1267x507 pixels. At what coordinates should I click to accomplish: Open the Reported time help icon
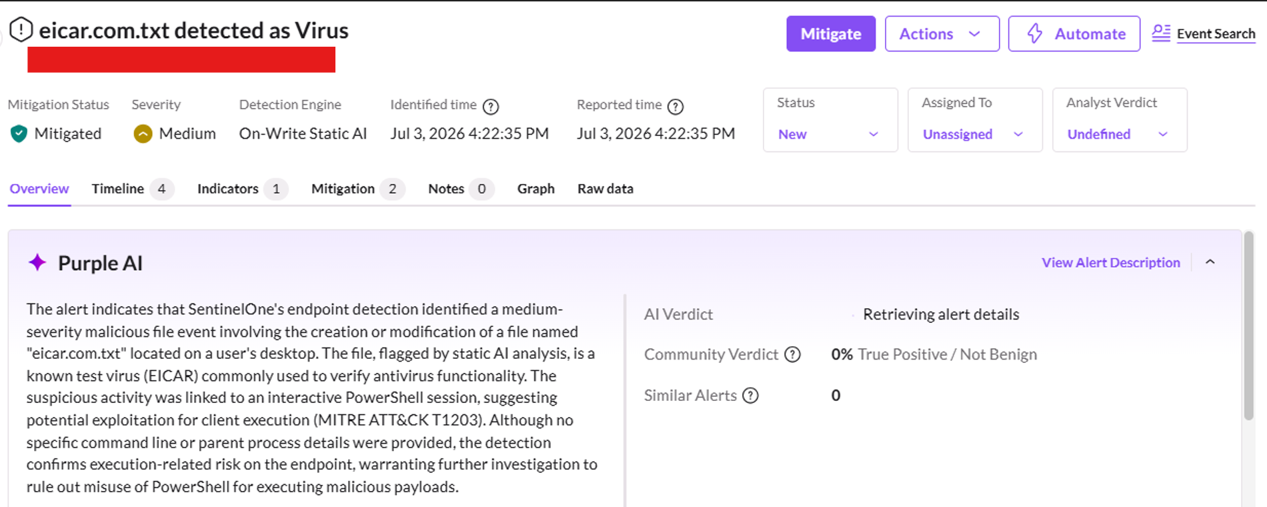pyautogui.click(x=676, y=106)
